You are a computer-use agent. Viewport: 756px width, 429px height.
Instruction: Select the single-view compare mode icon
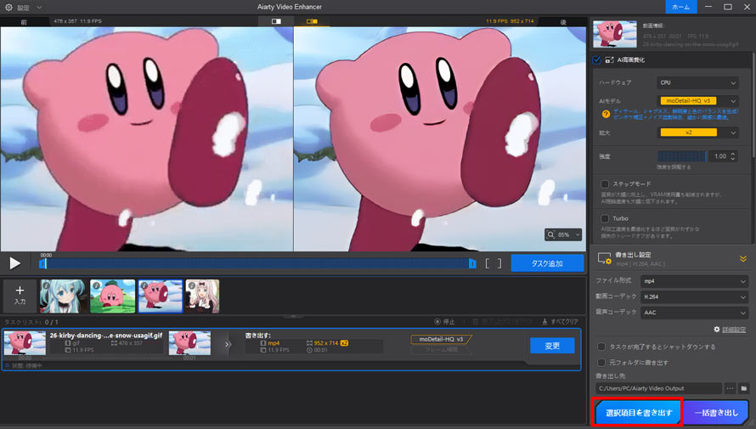click(x=276, y=21)
